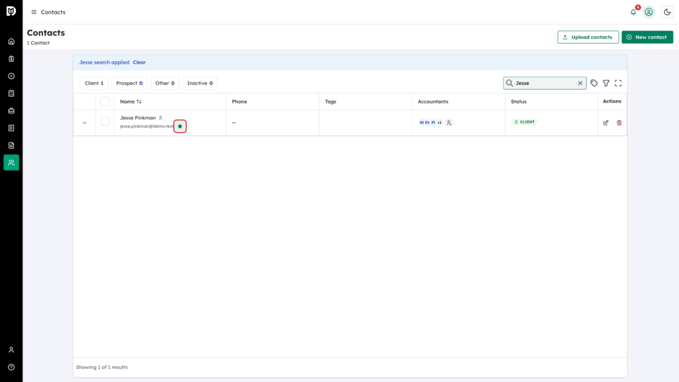Click the clipboard info icon in the sidebar
This screenshot has width=679, height=382.
tap(11, 59)
